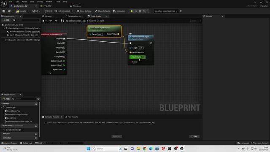Click the Browse to asset icon

pos(10,11)
